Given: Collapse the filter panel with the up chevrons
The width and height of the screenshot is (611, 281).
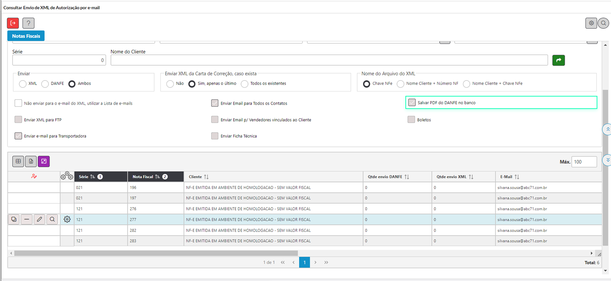Looking at the screenshot, I should 608,129.
